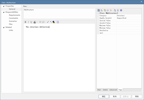144x100 pixels.
Task: Collapse the Responsibilities tree group arrow
Action: point(4,12)
